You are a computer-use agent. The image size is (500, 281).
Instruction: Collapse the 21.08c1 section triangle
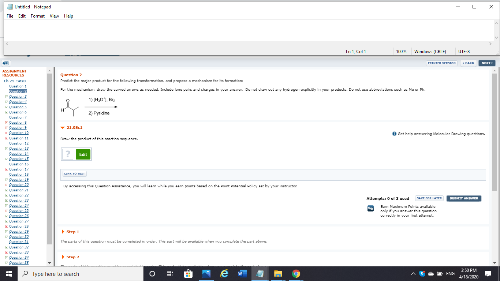point(62,128)
